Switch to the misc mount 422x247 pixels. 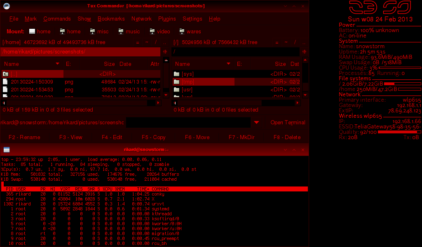click(x=99, y=31)
